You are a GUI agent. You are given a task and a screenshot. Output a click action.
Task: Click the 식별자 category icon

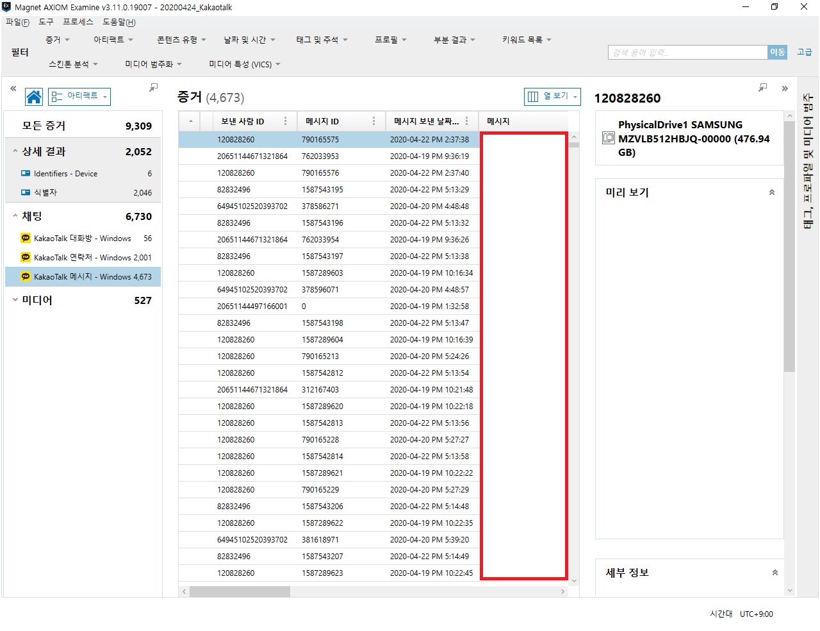pyautogui.click(x=26, y=192)
